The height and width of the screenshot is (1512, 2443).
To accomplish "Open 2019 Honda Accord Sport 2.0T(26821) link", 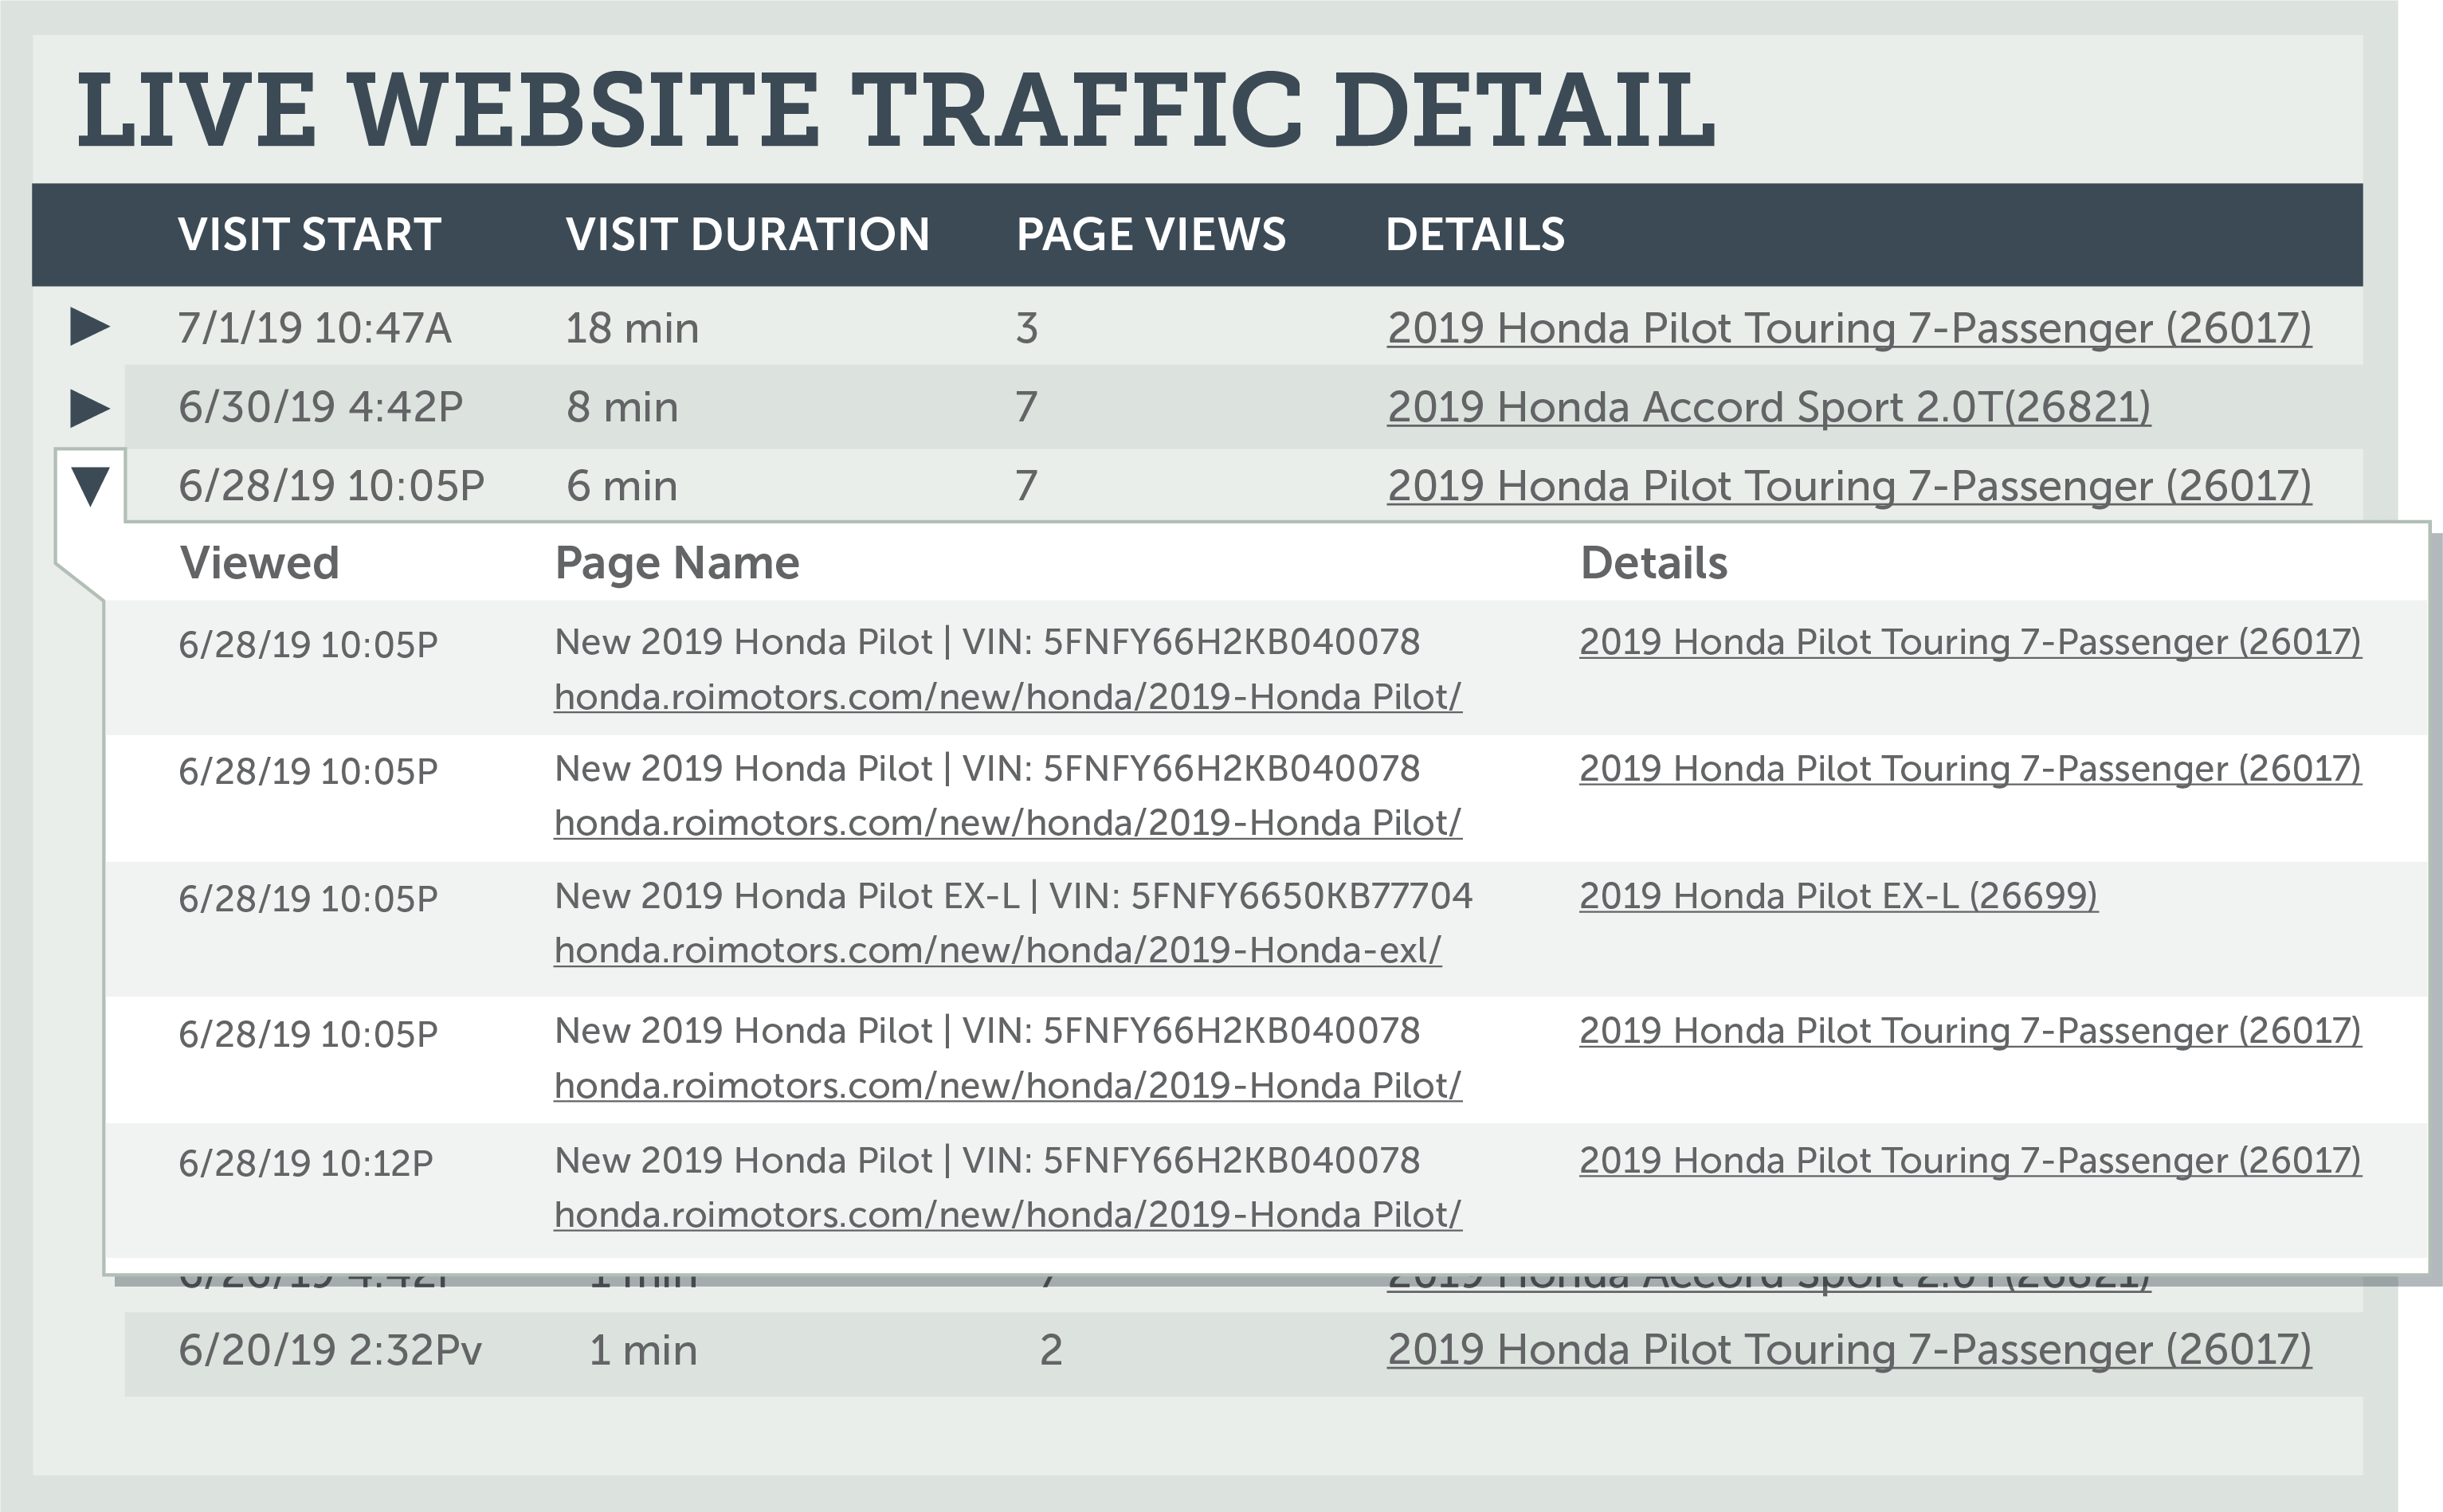I will (1768, 408).
